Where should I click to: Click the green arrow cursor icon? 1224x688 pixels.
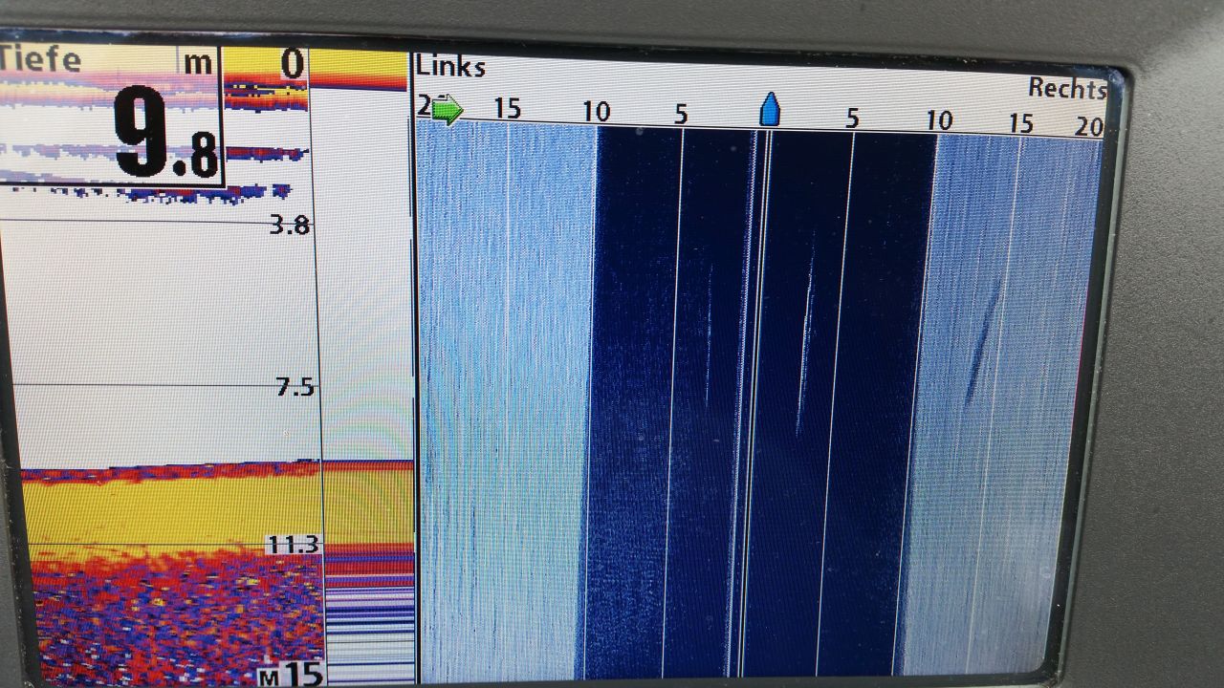point(446,110)
